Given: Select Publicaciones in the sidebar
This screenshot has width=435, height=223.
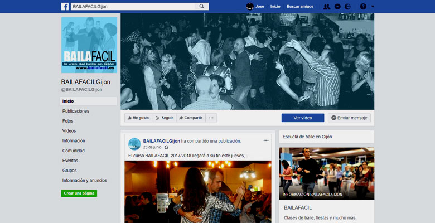Looking at the screenshot, I should (x=76, y=111).
